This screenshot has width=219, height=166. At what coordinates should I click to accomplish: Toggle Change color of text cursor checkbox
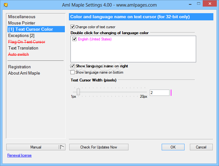(72, 27)
